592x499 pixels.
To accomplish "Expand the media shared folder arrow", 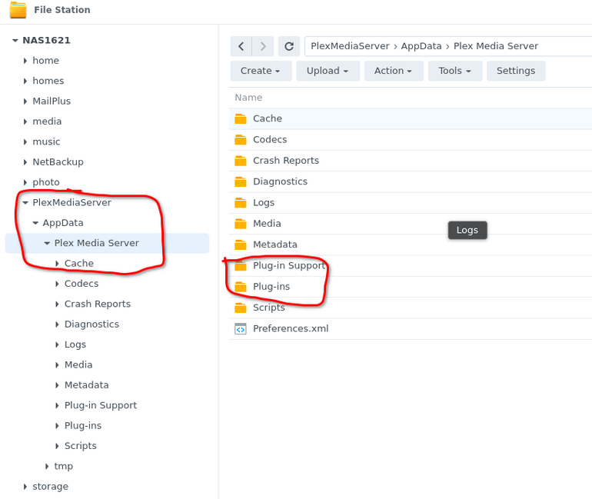I will point(25,121).
